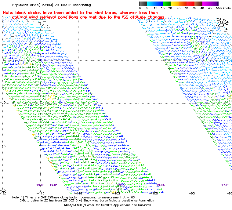Click the Rapidscat Winds title text
Screen dimensions: 232x210
[x=52, y=5]
